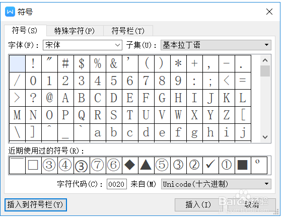Select the right parenthesis symbol
The height and width of the screenshot is (220, 285).
(x=162, y=63)
